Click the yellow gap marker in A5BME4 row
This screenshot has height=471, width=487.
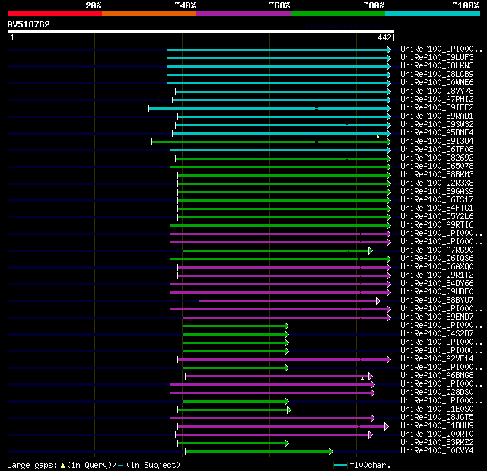(x=377, y=136)
